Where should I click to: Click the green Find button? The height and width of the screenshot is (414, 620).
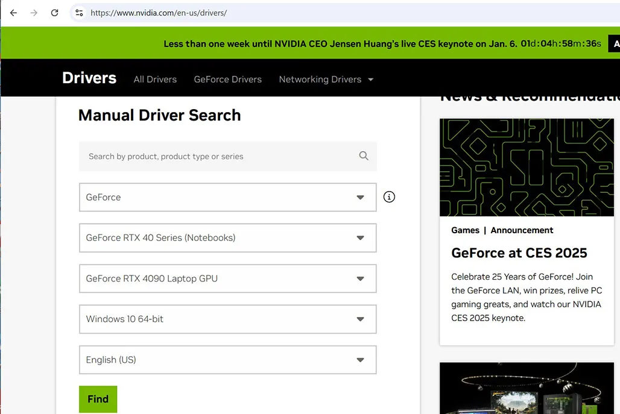(x=98, y=399)
